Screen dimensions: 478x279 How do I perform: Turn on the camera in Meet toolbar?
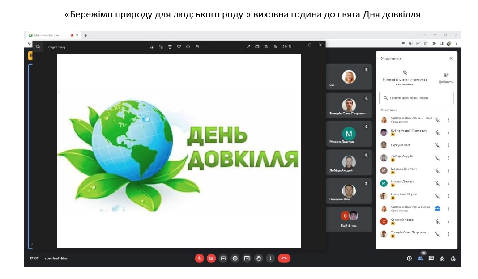pyautogui.click(x=211, y=258)
